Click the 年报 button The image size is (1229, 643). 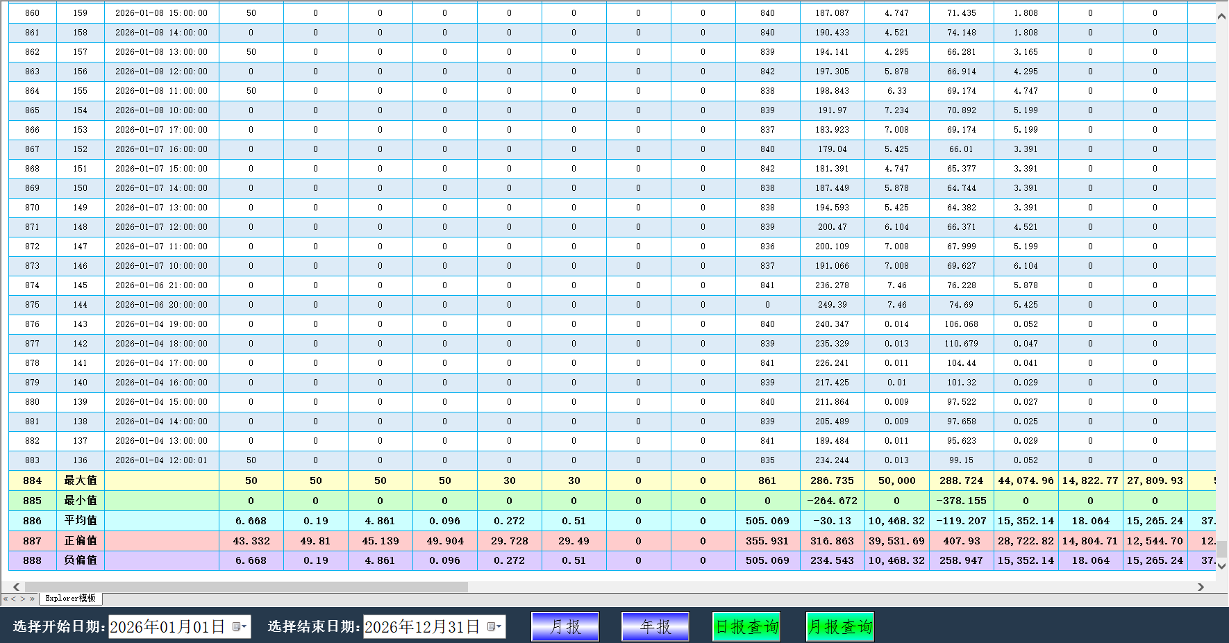654,626
